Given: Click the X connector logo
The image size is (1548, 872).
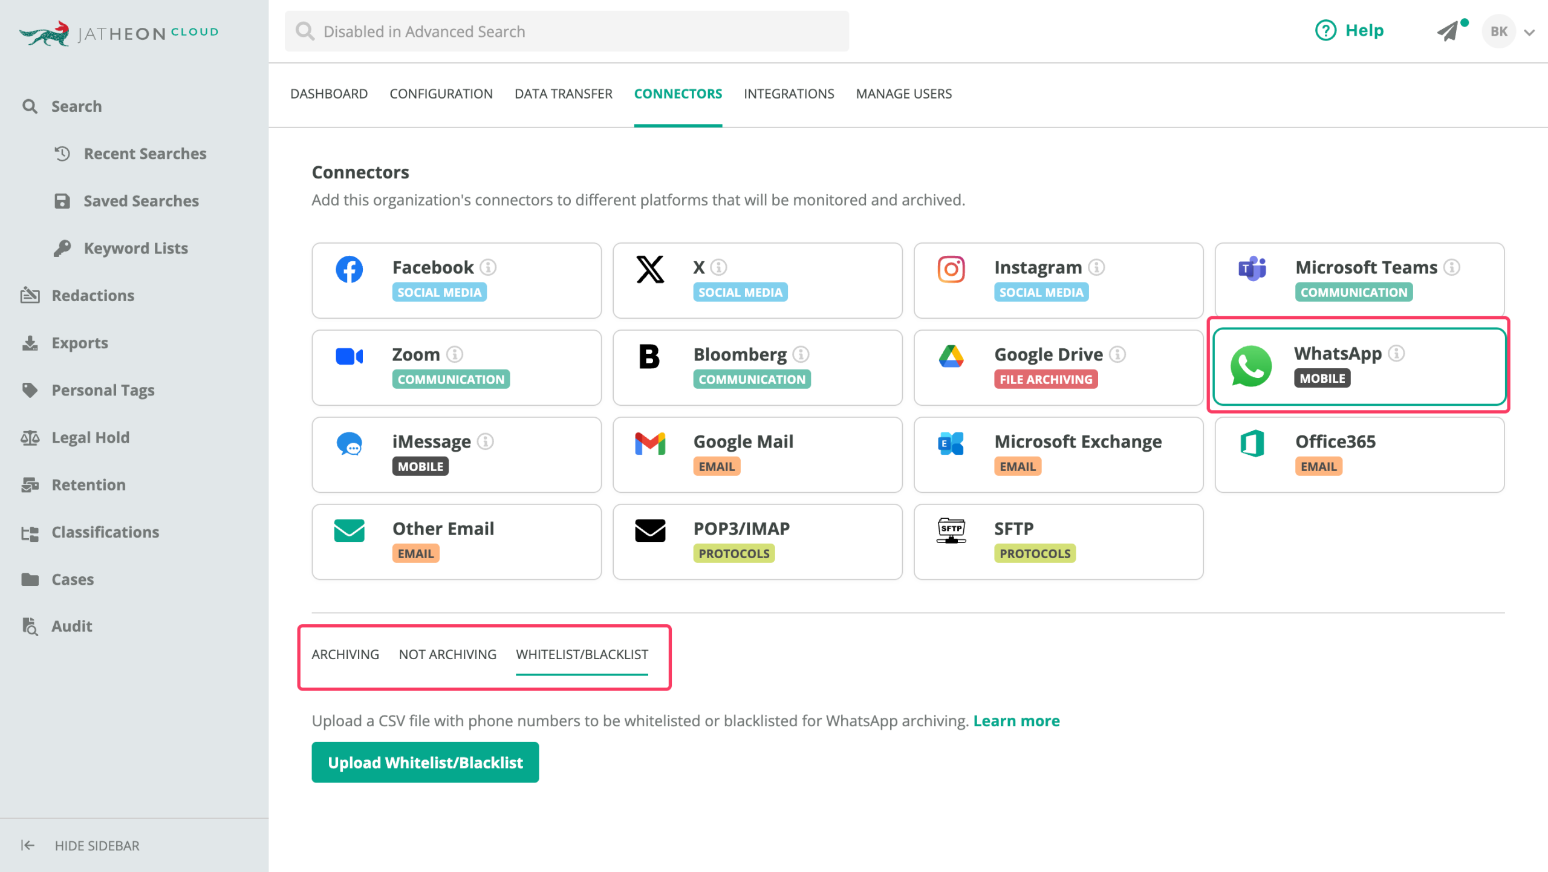Looking at the screenshot, I should click(x=650, y=270).
